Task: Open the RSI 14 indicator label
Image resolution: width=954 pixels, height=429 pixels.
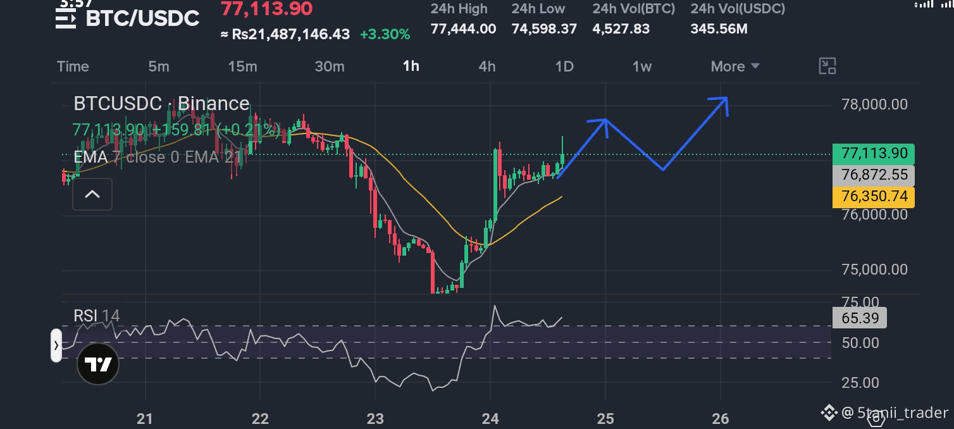Action: (x=97, y=316)
